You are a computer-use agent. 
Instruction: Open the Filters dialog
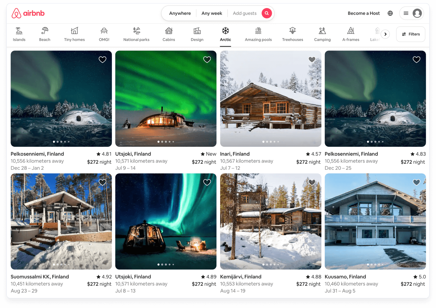point(410,34)
